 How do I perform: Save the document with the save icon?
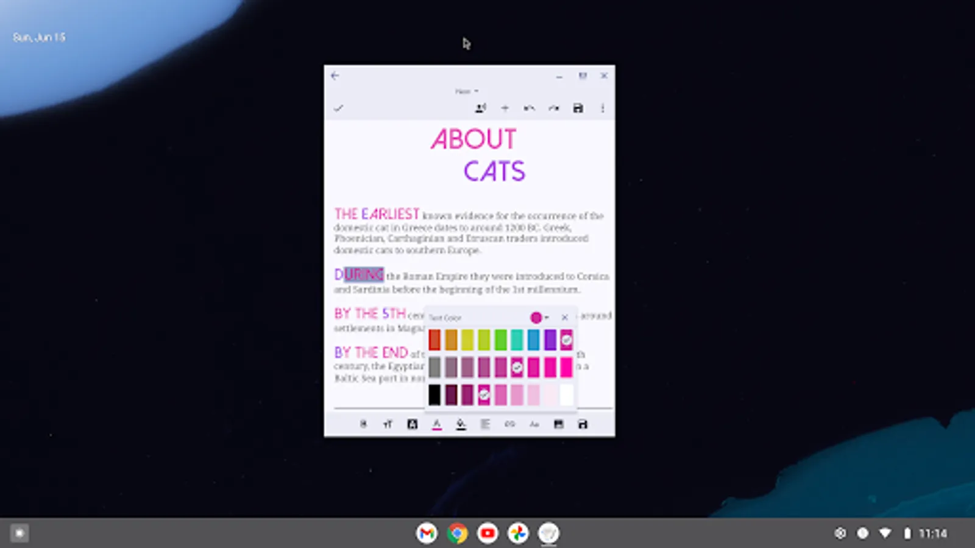coord(578,108)
